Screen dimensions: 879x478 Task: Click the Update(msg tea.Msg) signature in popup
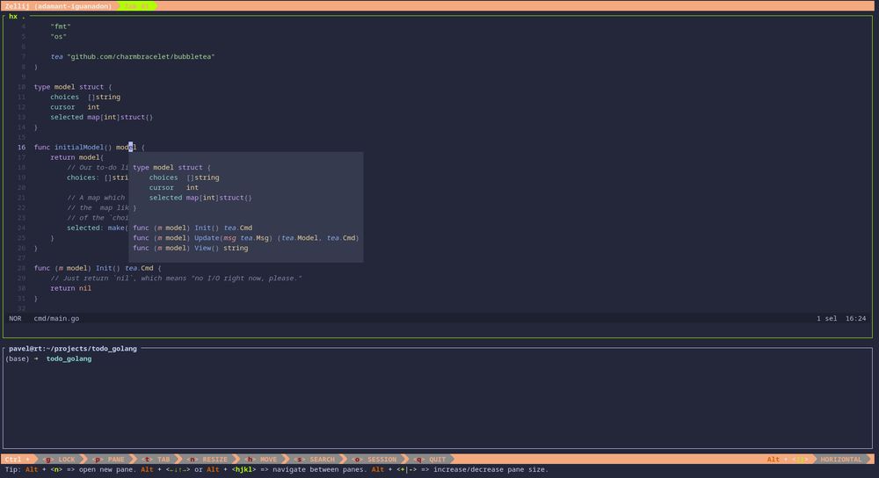246,238
